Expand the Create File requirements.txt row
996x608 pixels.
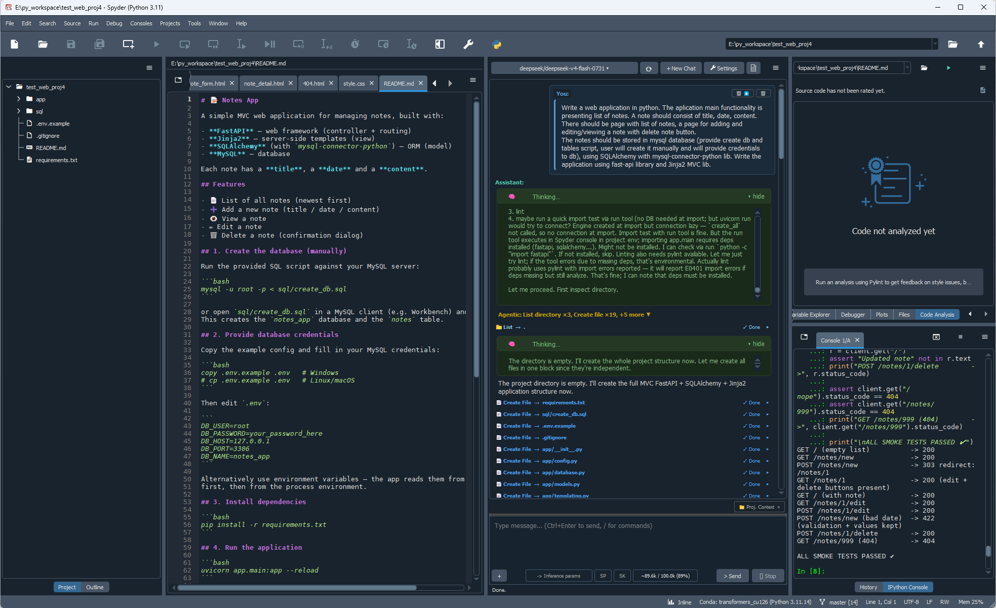point(768,403)
